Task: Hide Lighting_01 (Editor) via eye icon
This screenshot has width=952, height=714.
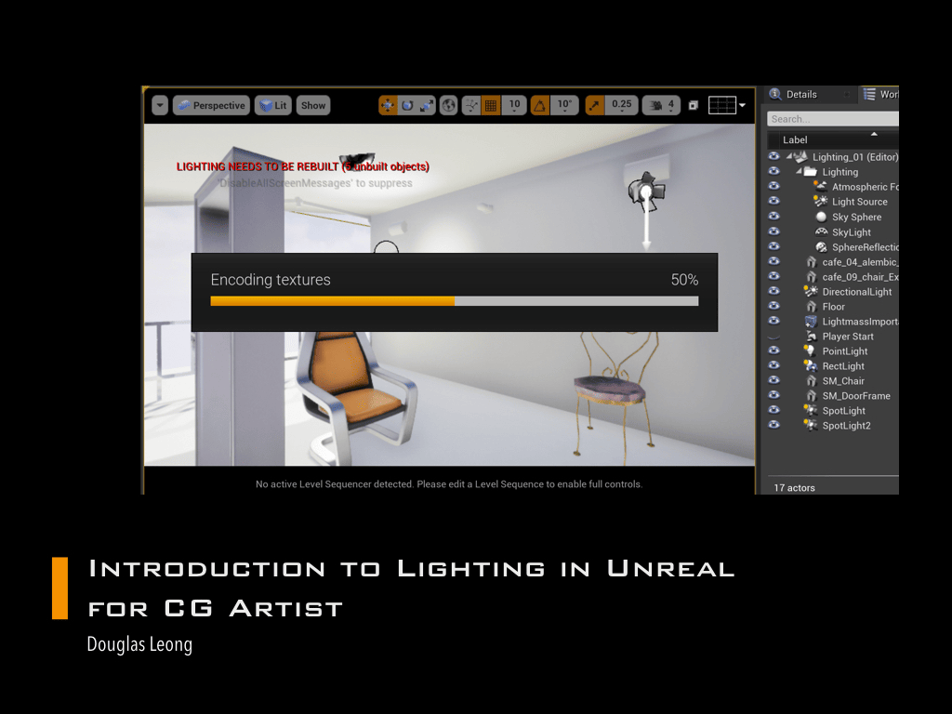Action: click(x=773, y=156)
